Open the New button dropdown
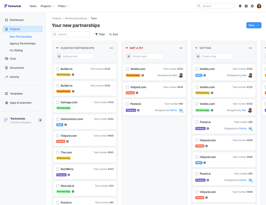 coord(254,25)
